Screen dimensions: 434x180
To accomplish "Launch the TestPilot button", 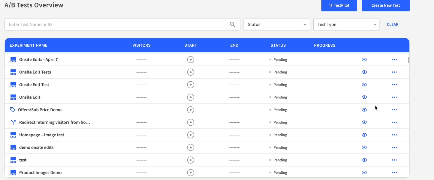I will coord(339,5).
